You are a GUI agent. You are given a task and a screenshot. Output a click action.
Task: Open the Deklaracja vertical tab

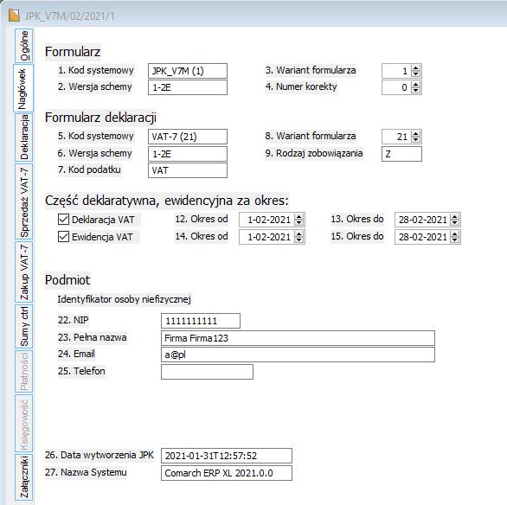pyautogui.click(x=24, y=137)
